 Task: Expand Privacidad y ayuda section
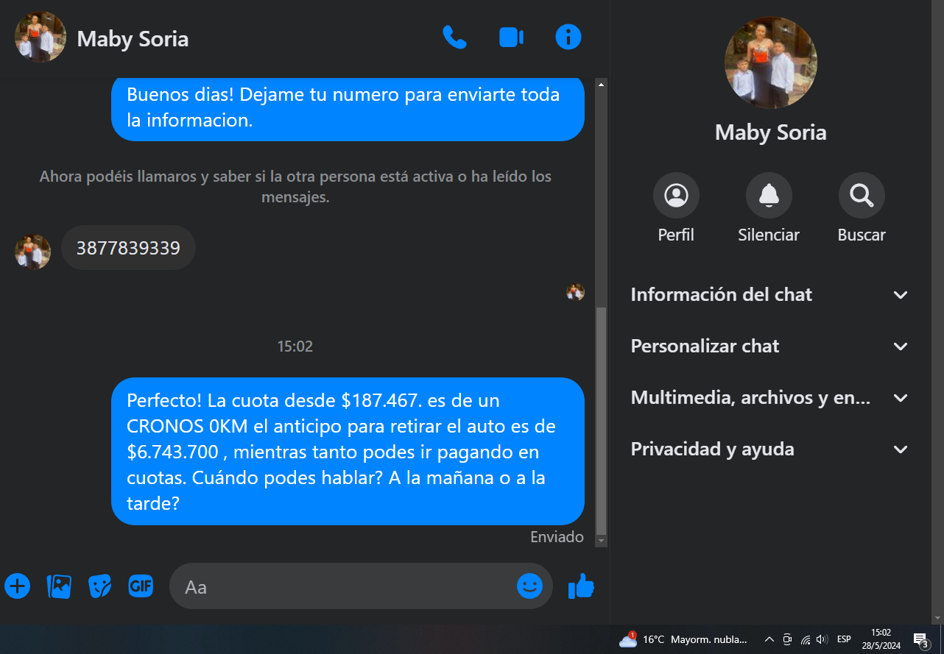tap(770, 449)
